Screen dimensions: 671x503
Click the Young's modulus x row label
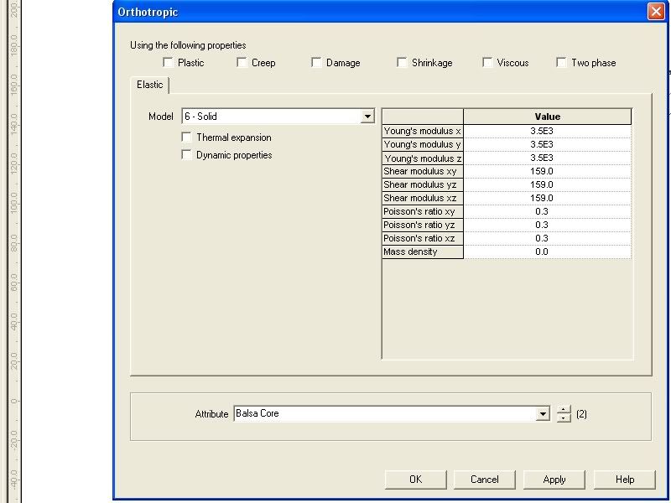(423, 131)
